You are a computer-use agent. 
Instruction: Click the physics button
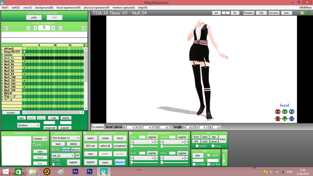[120, 162]
